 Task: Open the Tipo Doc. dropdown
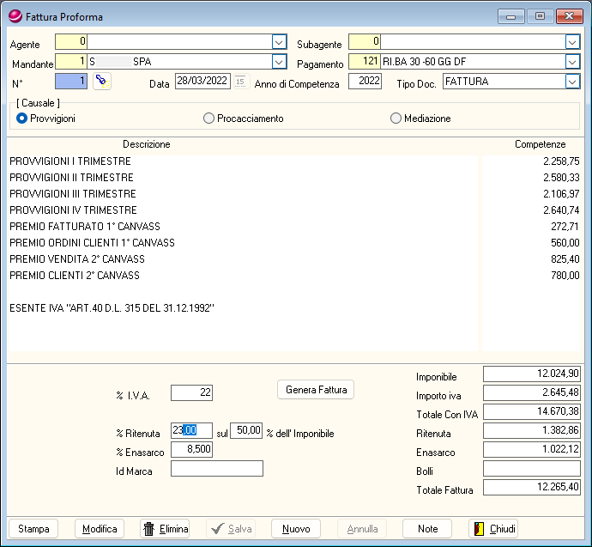[x=572, y=82]
